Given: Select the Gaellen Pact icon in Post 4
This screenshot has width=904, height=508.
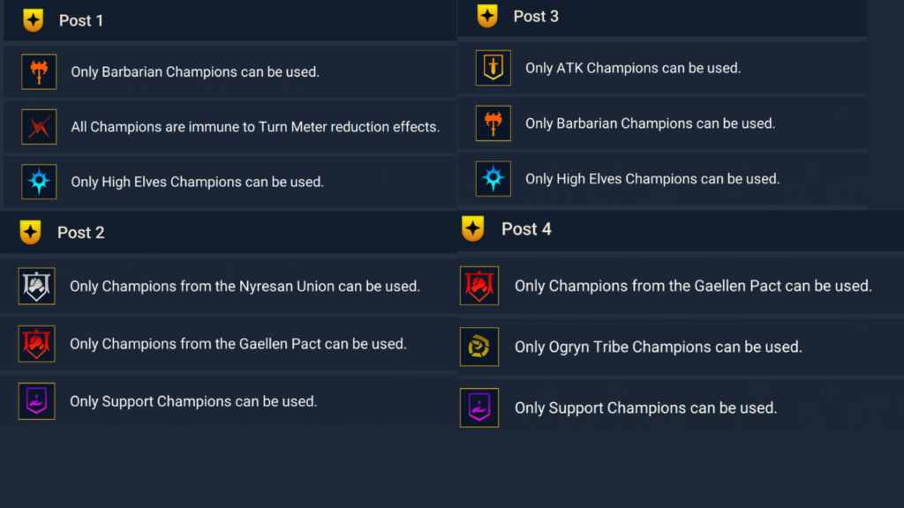Looking at the screenshot, I should (479, 286).
